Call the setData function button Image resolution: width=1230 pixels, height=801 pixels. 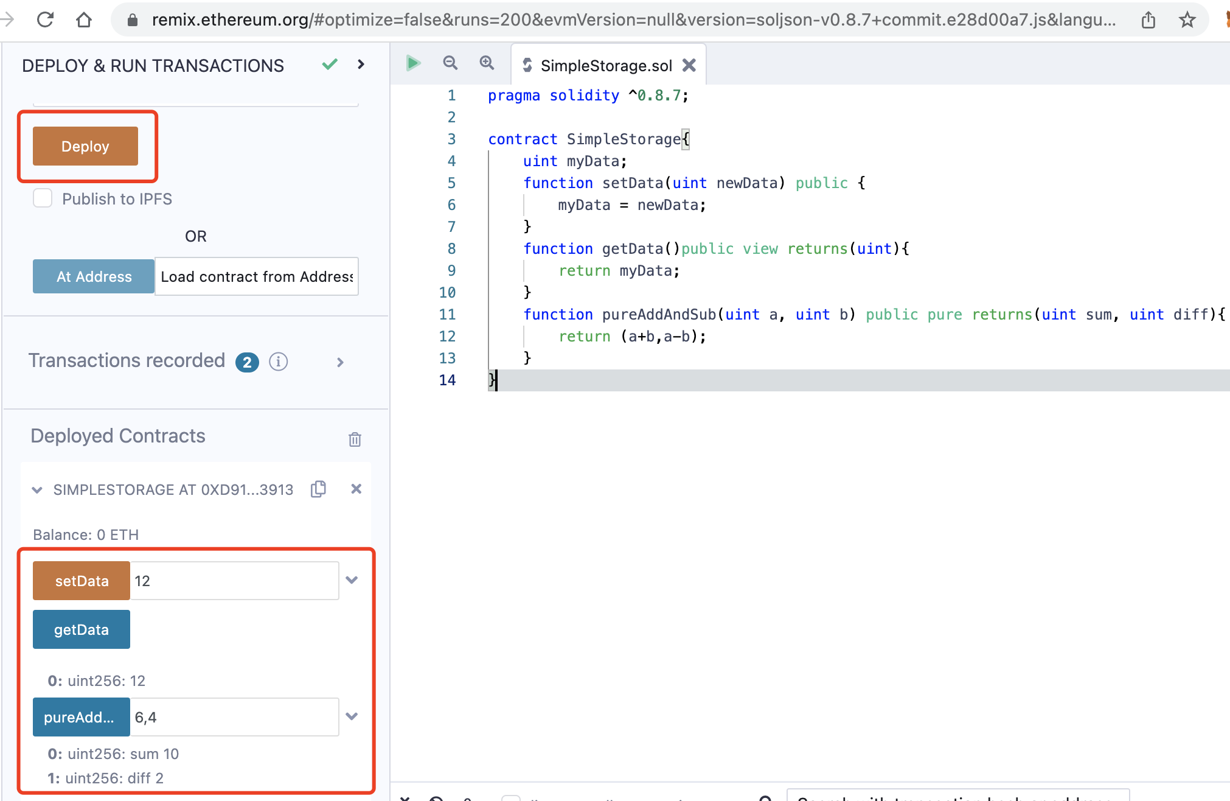pos(82,581)
